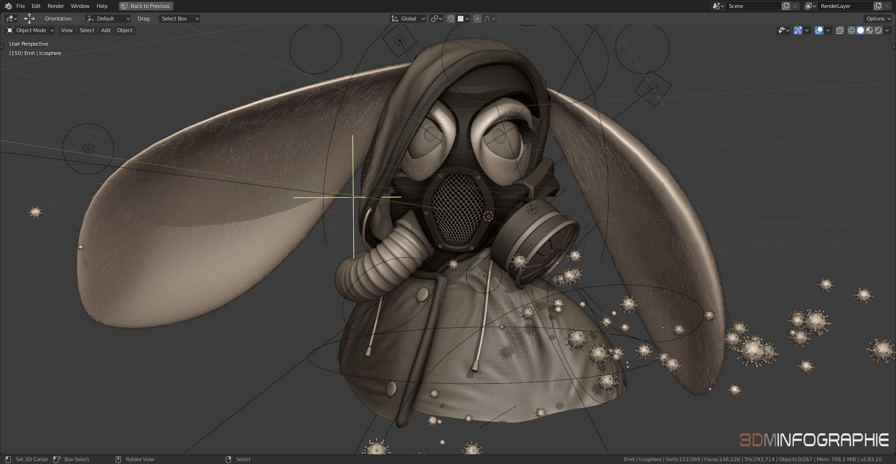Click the new scene icon
This screenshot has height=464, width=896.
[786, 6]
